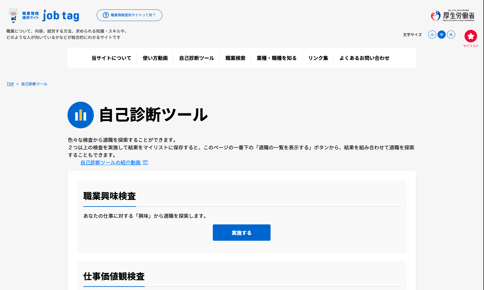Open the red star My List icon

coord(471,36)
